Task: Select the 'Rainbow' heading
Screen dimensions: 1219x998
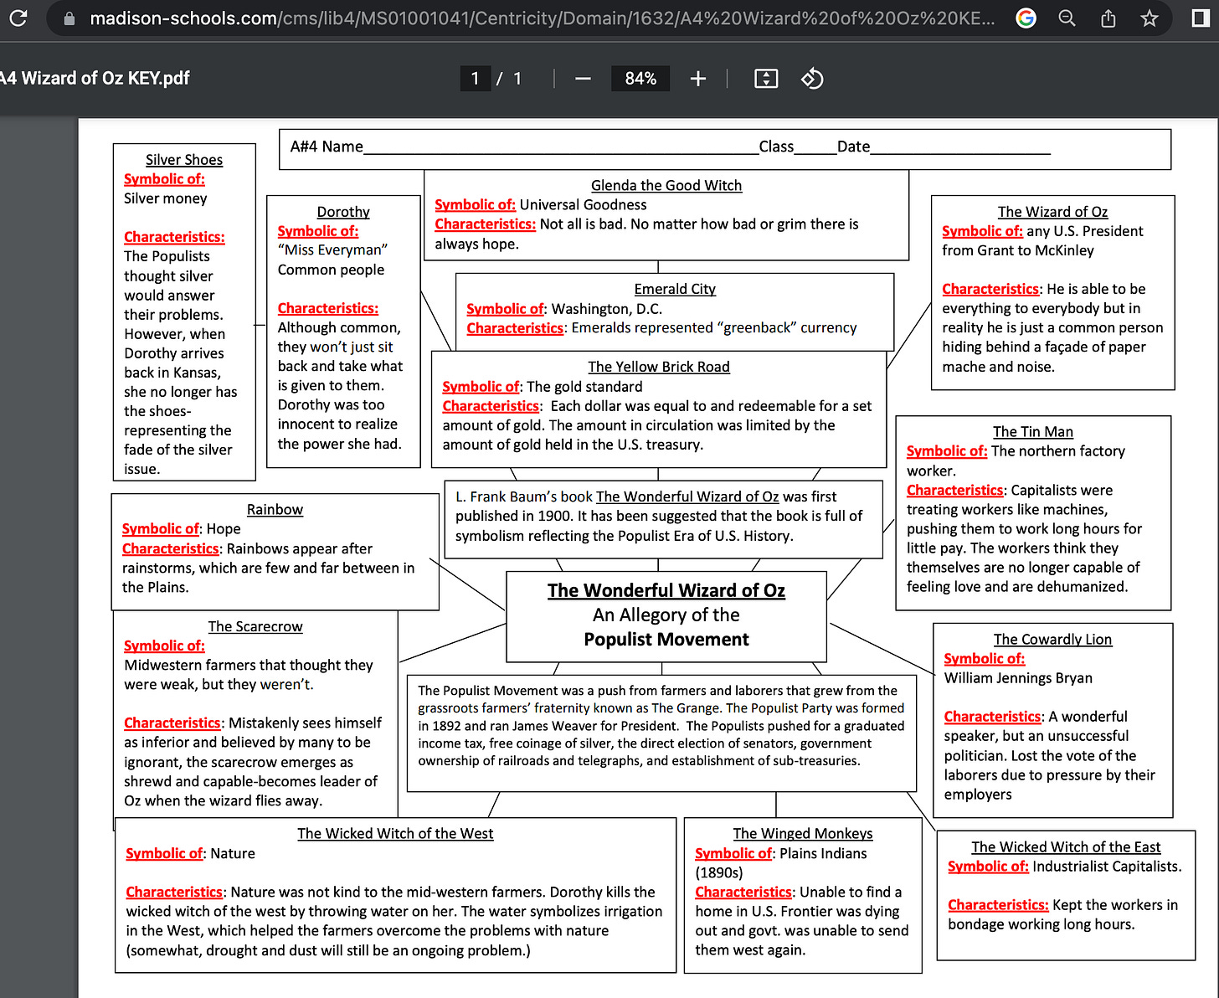Action: [x=275, y=510]
